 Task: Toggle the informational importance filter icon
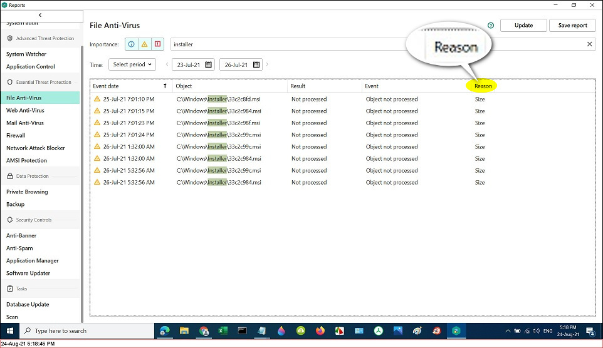point(132,44)
